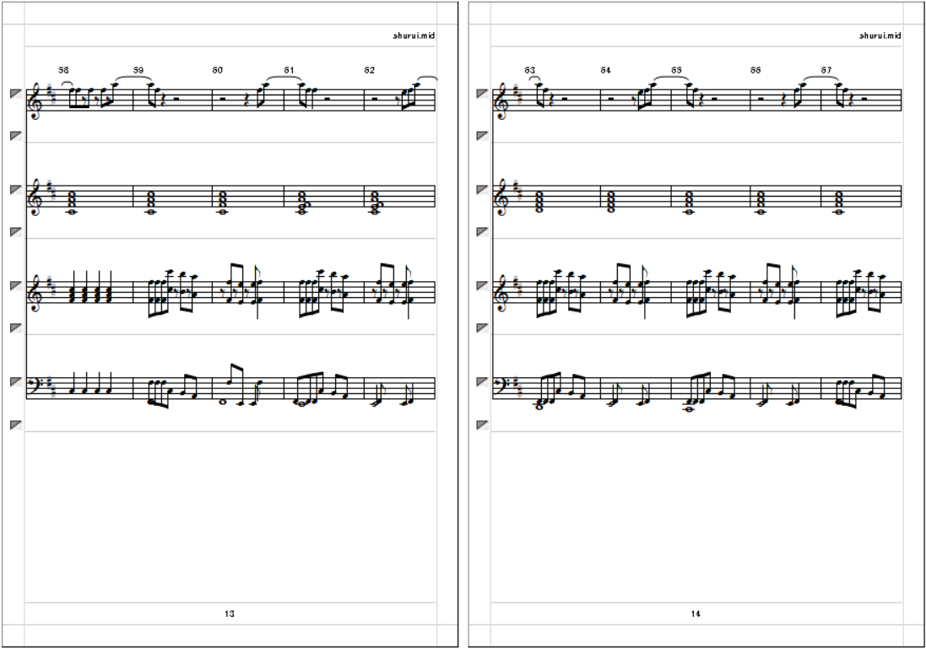This screenshot has width=926, height=649.
Task: Click the top staff handle triangle on page 14
Action: (x=483, y=94)
